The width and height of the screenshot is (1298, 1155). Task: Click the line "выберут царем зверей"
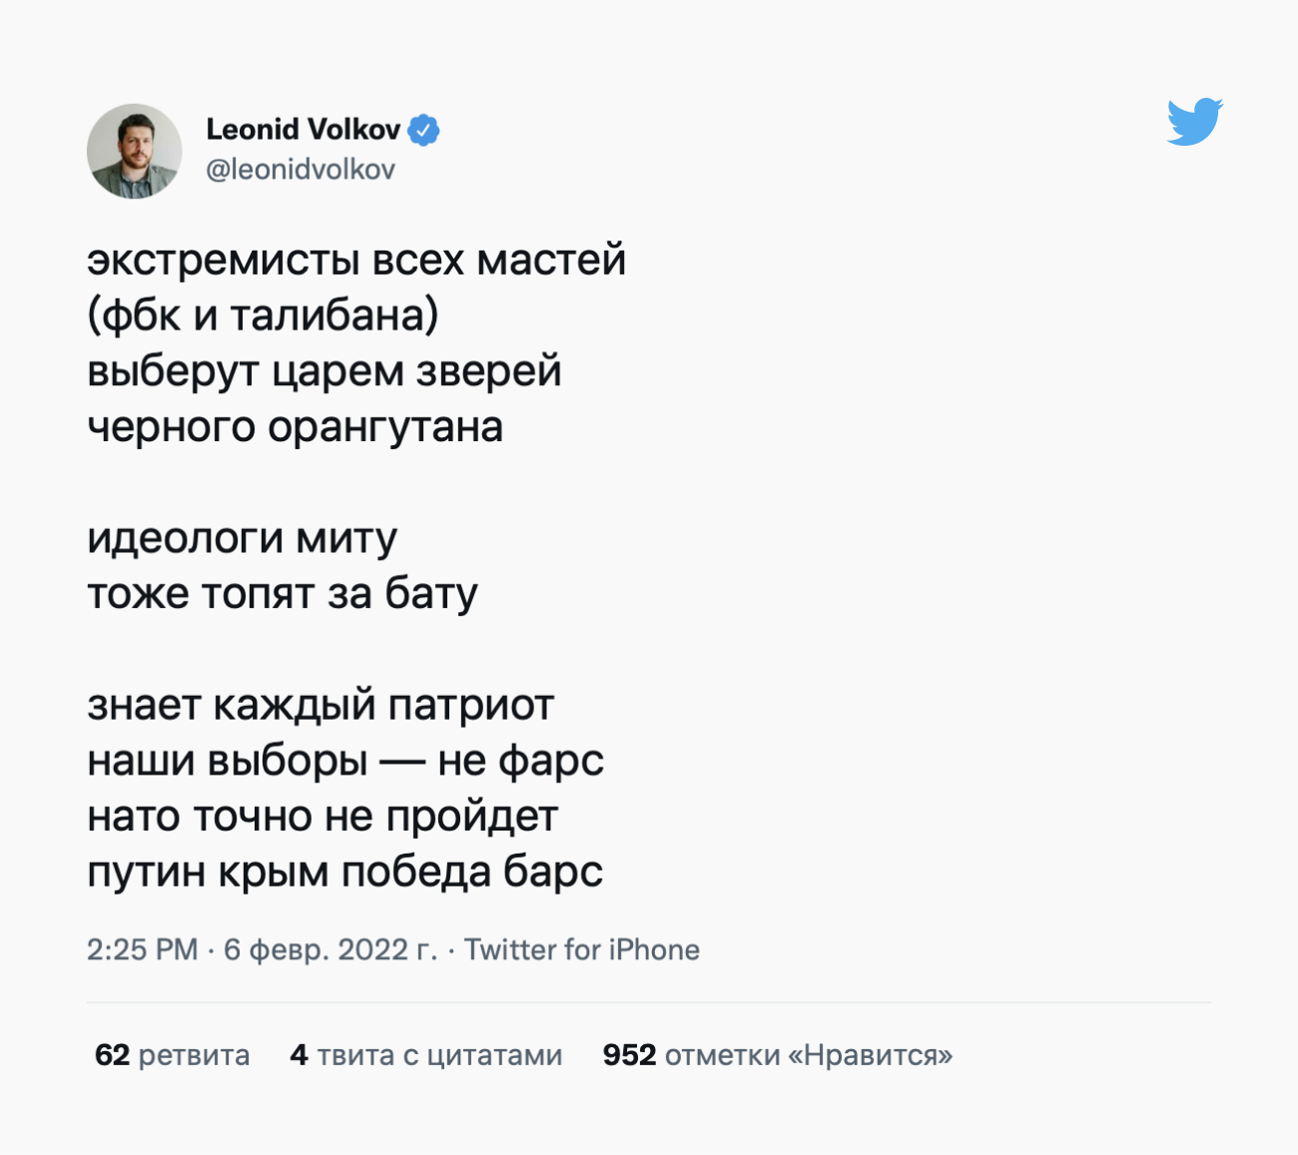324,371
